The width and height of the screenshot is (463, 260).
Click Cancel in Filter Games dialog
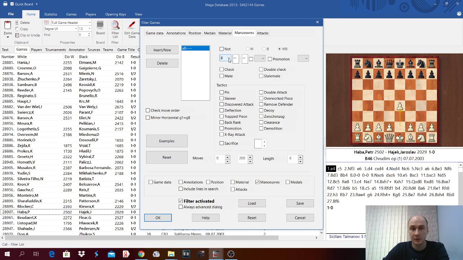pos(300,218)
